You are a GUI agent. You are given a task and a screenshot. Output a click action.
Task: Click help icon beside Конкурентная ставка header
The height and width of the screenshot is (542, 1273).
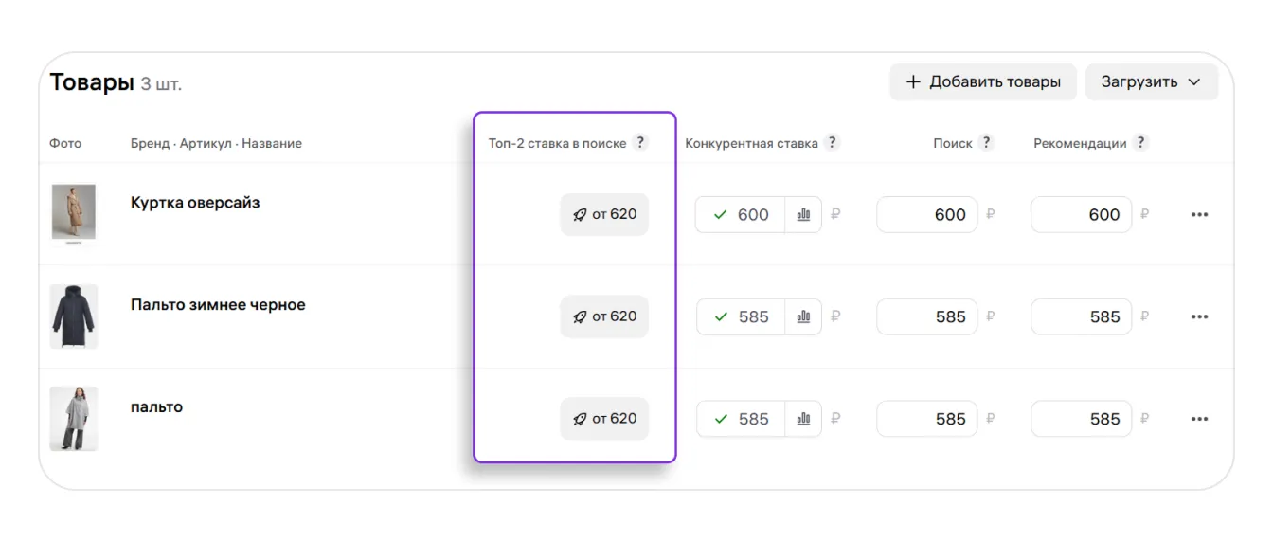(832, 143)
